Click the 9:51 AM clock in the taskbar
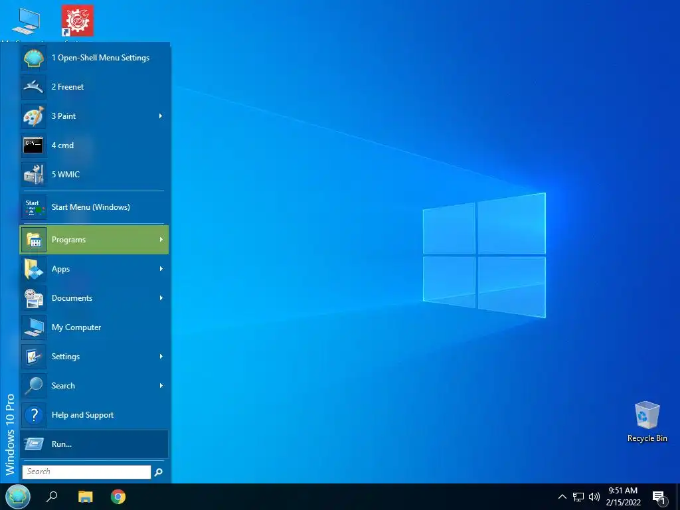Image resolution: width=680 pixels, height=510 pixels. coord(623,491)
